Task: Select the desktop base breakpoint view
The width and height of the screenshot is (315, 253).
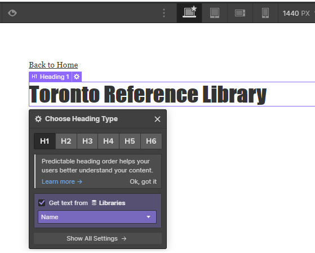Action: 189,13
